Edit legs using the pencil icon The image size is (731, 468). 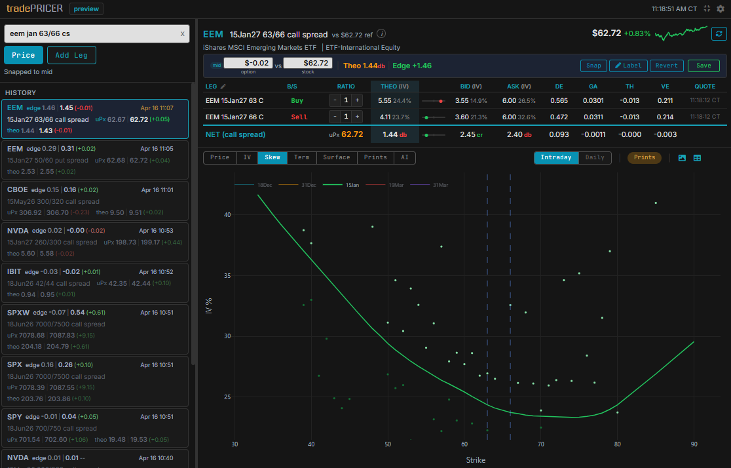coord(223,87)
